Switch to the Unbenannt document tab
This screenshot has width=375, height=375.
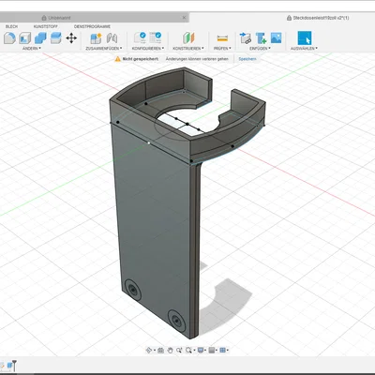coord(59,18)
